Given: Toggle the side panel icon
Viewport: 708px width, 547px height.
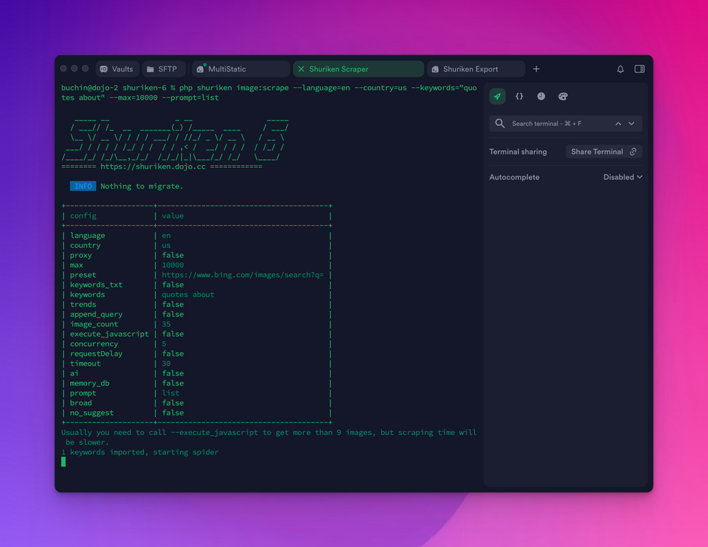Looking at the screenshot, I should click(639, 69).
